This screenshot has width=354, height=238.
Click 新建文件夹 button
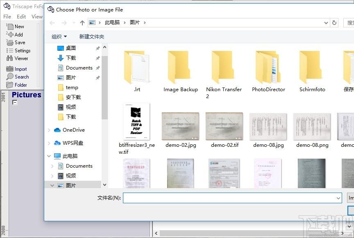[92, 36]
